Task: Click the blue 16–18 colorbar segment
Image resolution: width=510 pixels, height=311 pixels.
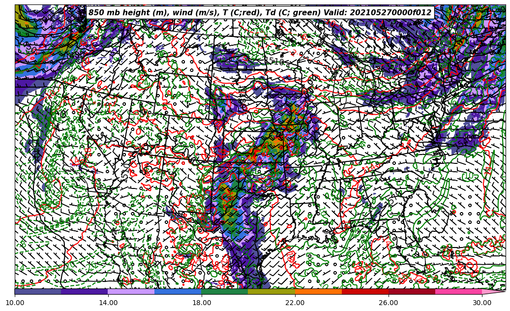Action: point(178,291)
